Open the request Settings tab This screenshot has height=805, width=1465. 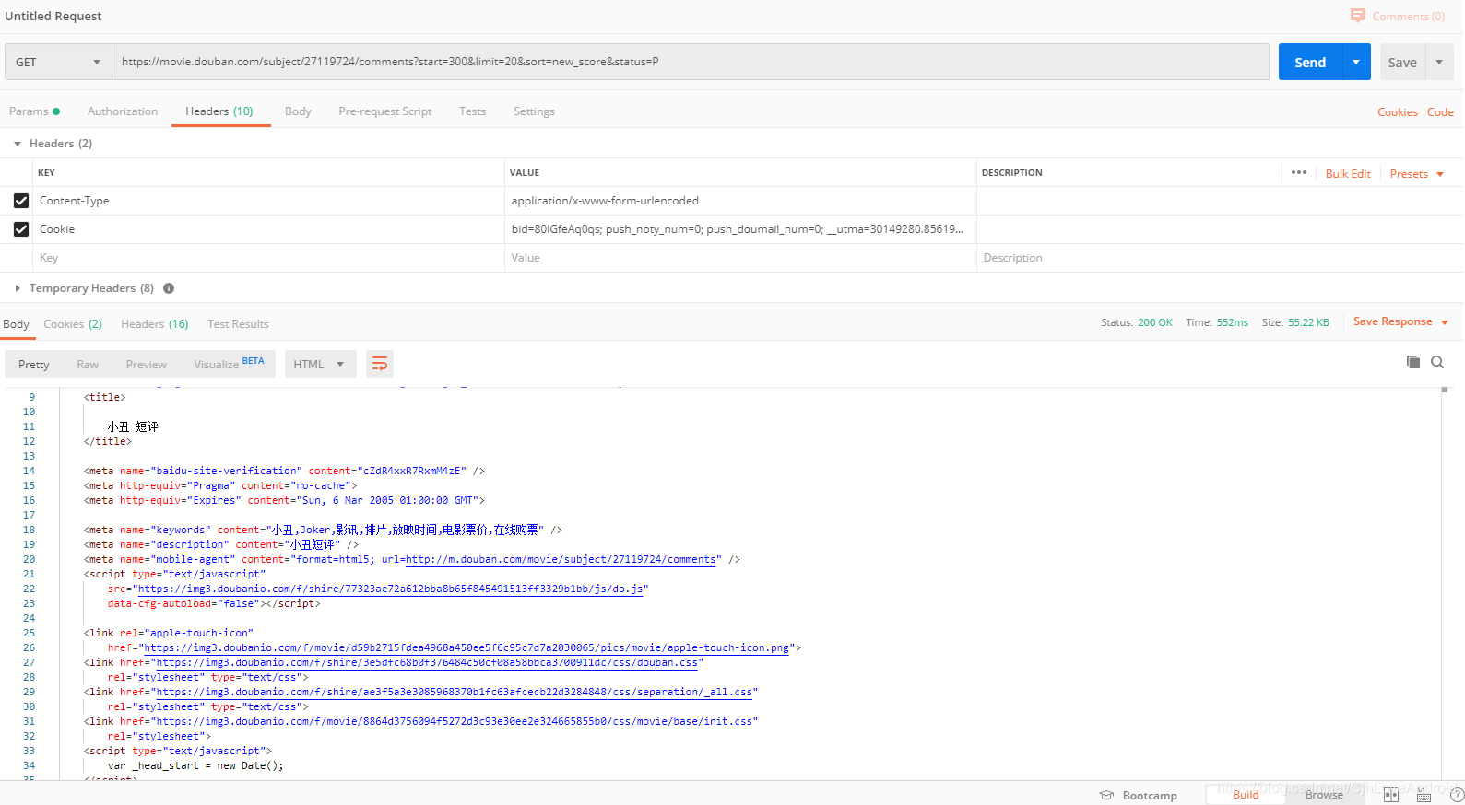pos(534,111)
